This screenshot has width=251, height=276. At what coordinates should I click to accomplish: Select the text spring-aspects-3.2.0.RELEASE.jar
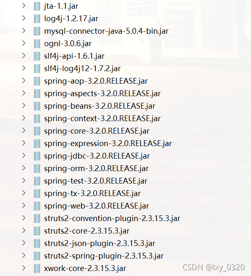(x=102, y=94)
